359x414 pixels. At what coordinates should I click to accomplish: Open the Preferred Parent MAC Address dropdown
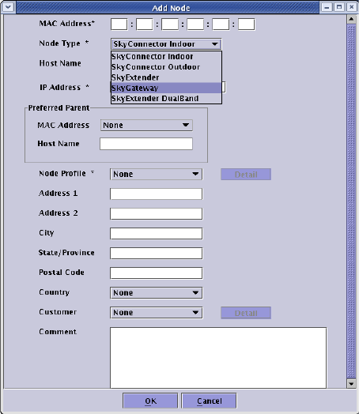[146, 125]
